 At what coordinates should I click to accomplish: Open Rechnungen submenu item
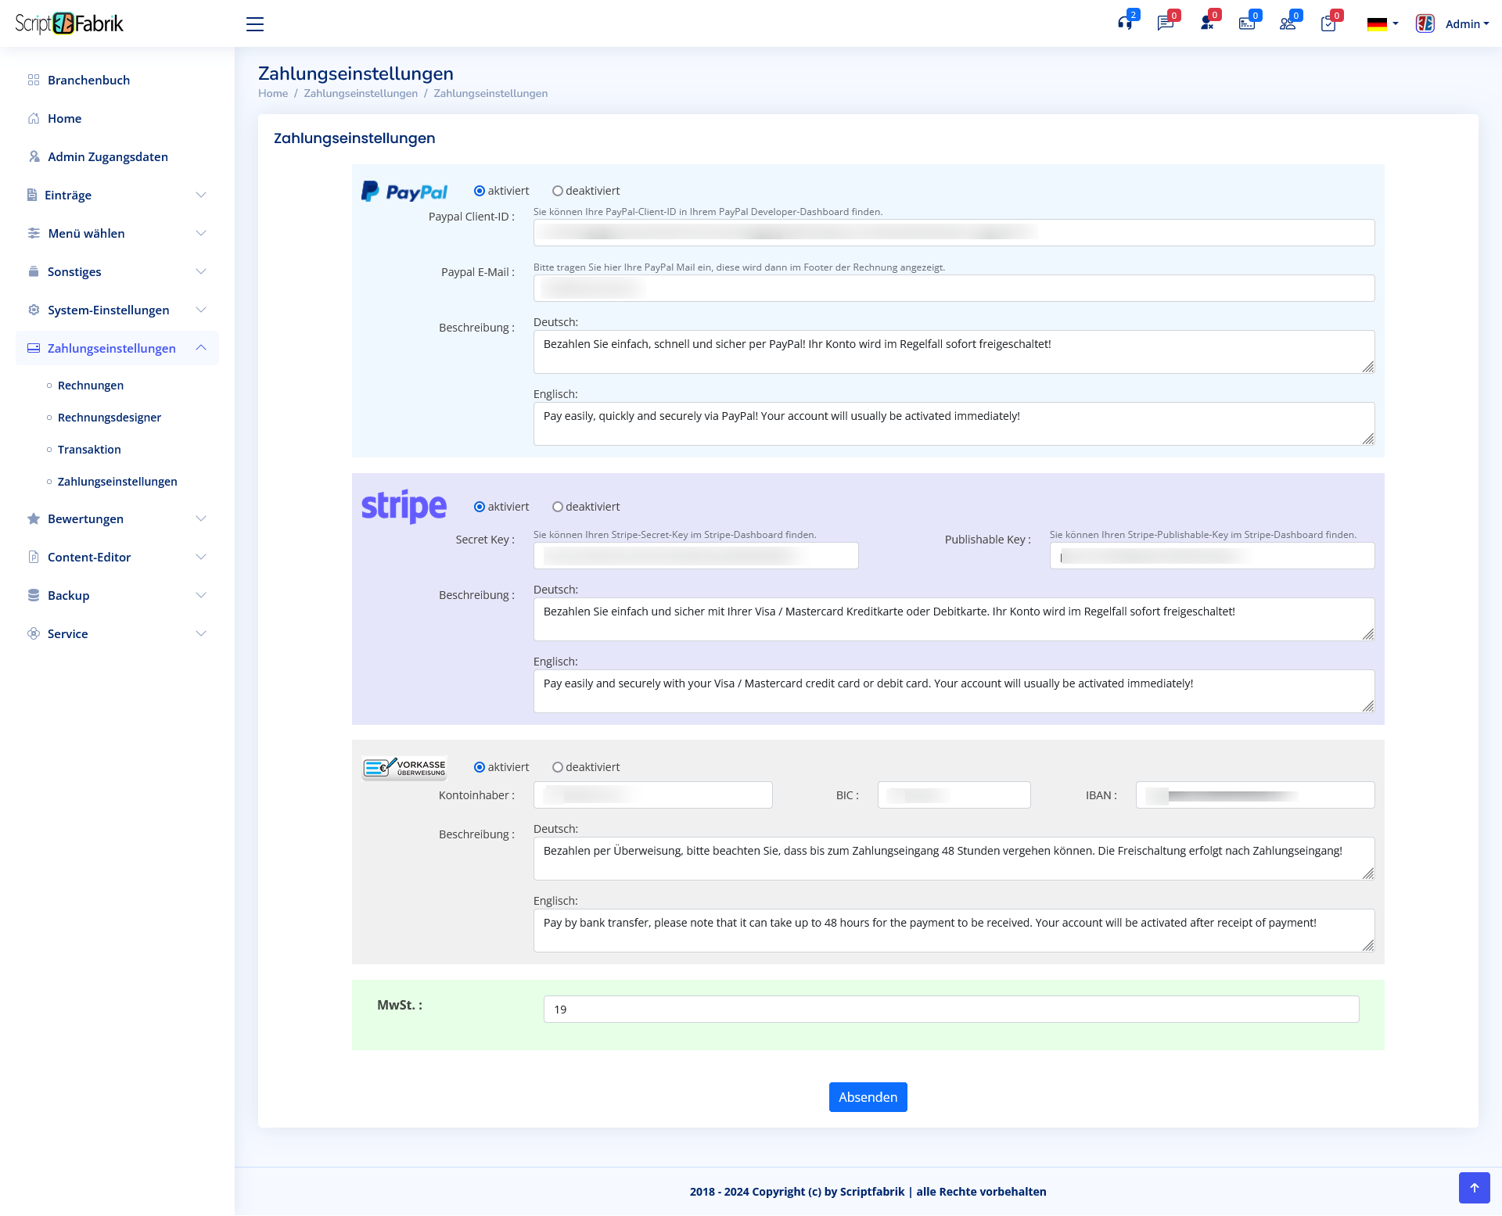tap(91, 386)
